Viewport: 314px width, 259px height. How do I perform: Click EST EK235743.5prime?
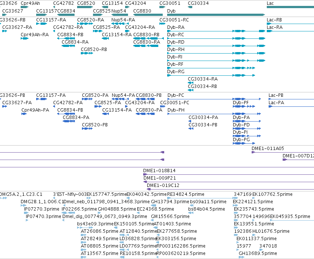click(x=254, y=209)
